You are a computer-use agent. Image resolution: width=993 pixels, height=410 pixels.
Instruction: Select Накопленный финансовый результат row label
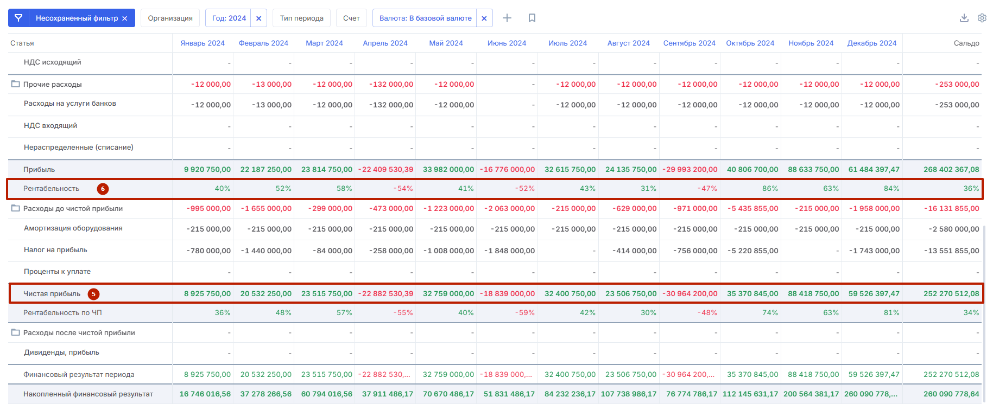pyautogui.click(x=88, y=394)
